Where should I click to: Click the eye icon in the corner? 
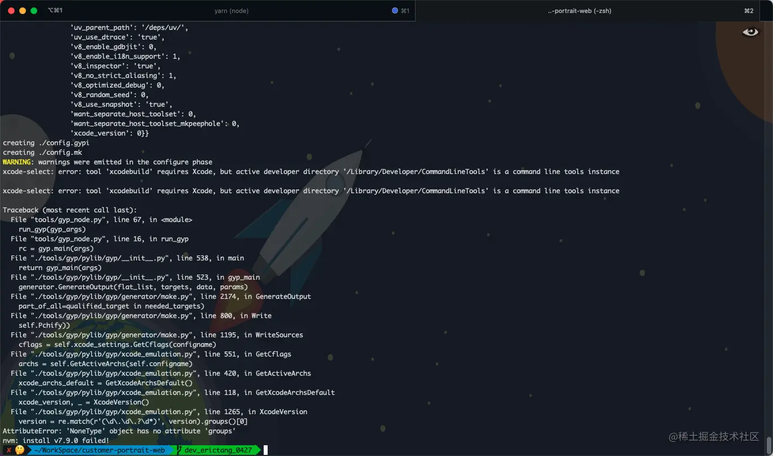(750, 32)
